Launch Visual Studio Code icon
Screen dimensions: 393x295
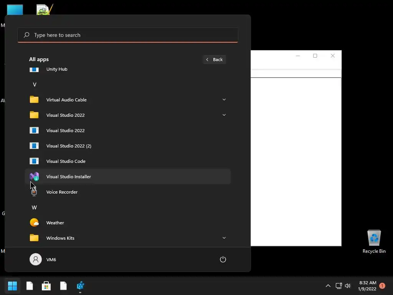34,161
